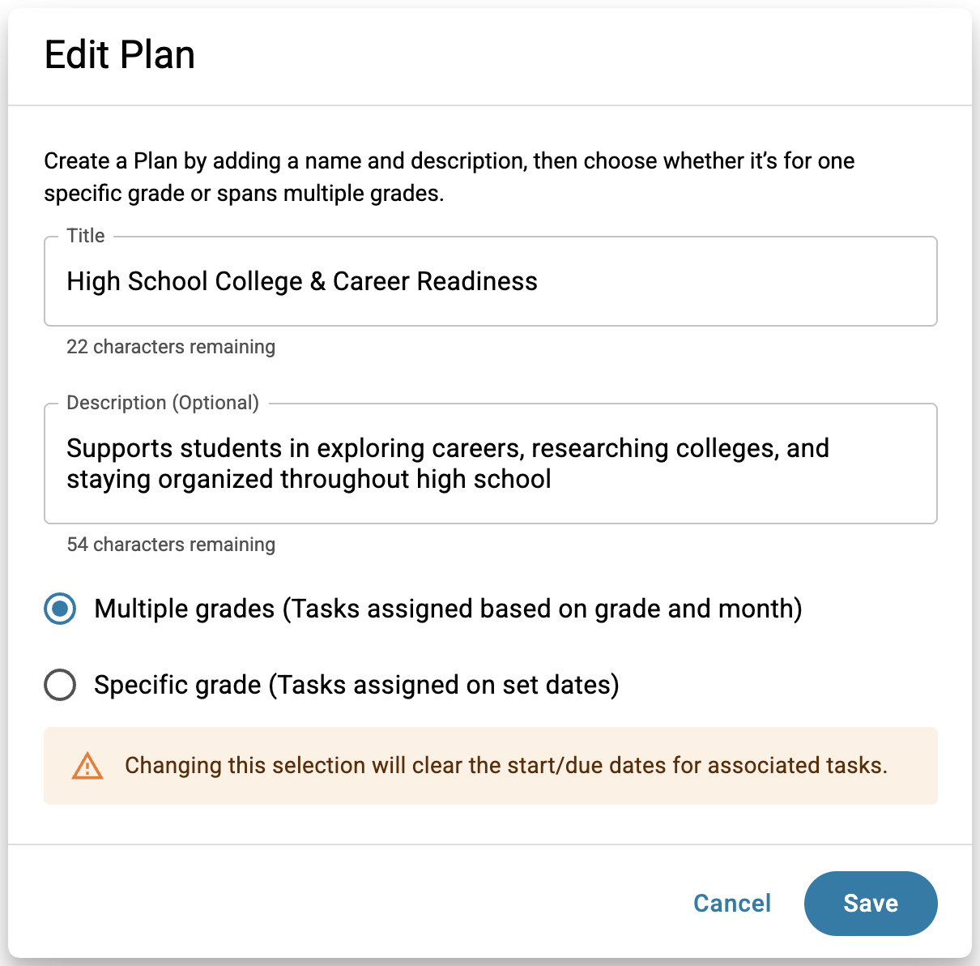Select the Multiple grades radio button
Image resolution: width=980 pixels, height=966 pixels.
pyautogui.click(x=60, y=609)
